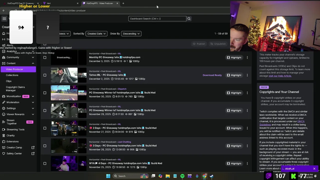Open Collections in the sidebar
320x180 pixels.
pos(12,75)
